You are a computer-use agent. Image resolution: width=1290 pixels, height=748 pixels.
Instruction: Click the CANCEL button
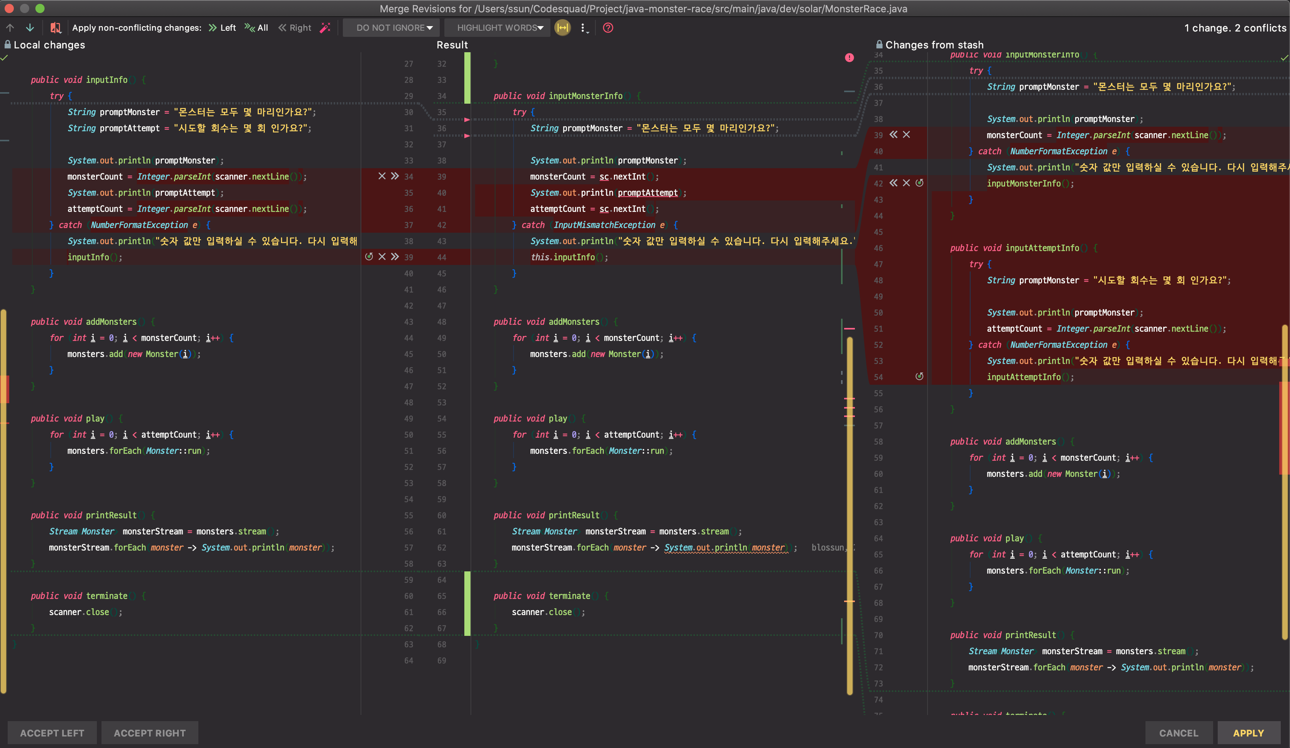(1179, 733)
